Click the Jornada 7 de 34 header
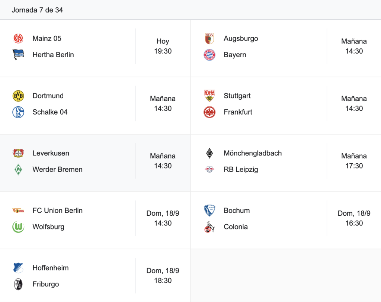This screenshot has width=381, height=302. tap(37, 10)
